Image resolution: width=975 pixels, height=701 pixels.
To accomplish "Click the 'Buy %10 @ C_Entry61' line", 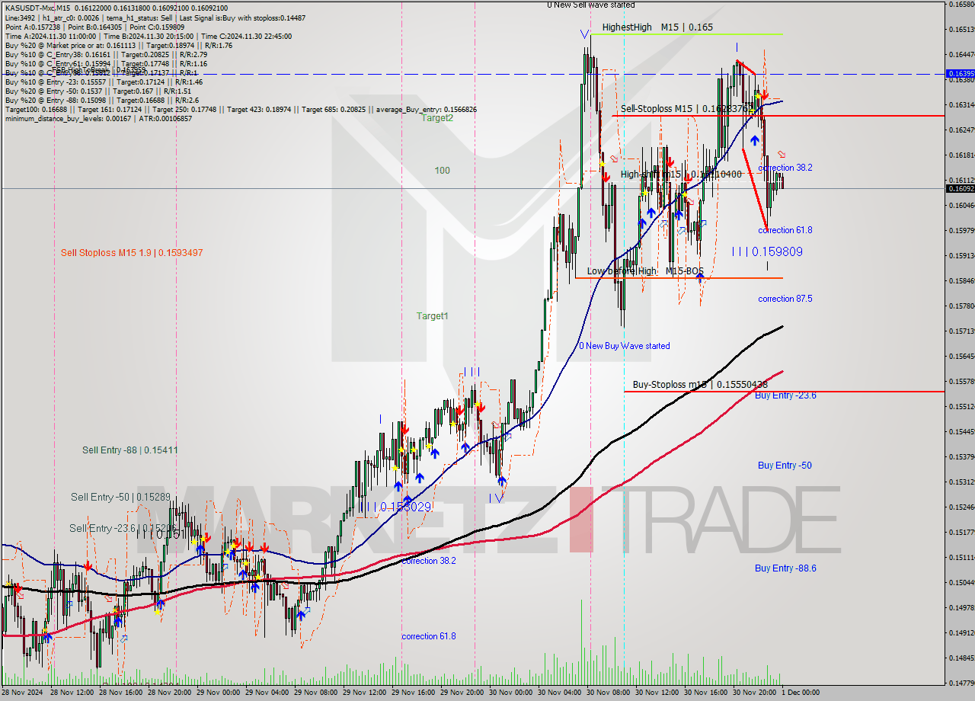I will click(106, 63).
